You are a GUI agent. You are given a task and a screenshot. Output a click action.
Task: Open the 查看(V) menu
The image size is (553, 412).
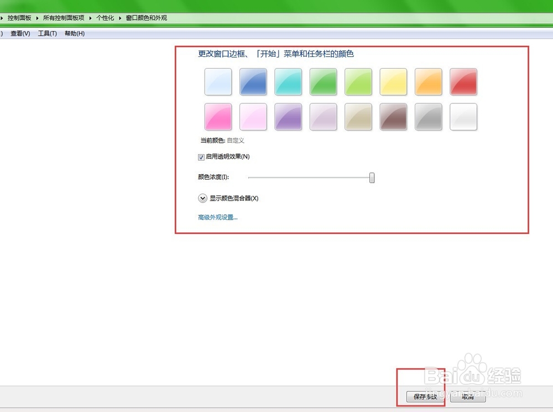[20, 34]
